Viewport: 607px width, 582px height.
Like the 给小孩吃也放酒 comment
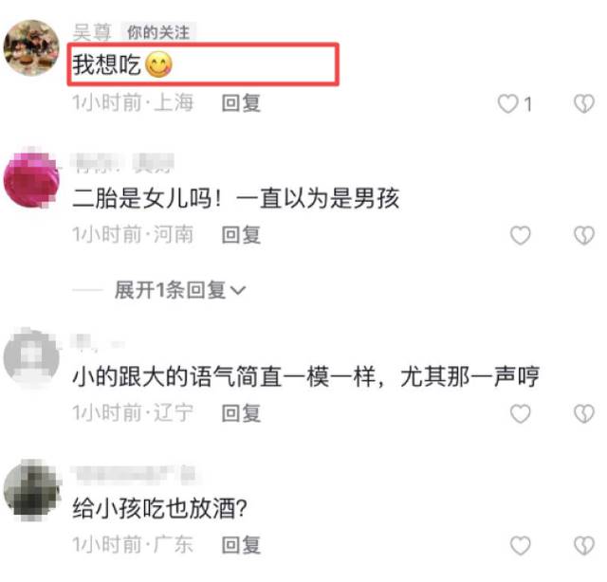tap(521, 545)
